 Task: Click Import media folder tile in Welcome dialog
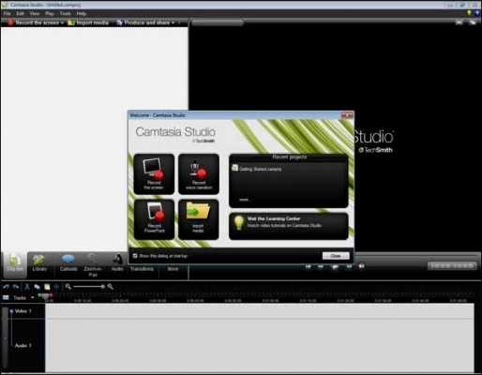tap(199, 219)
